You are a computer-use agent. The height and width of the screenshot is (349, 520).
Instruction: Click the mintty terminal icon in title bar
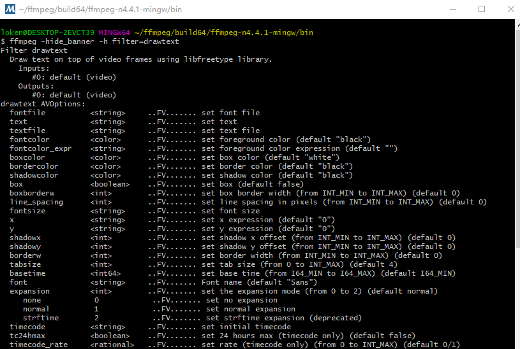coord(10,10)
